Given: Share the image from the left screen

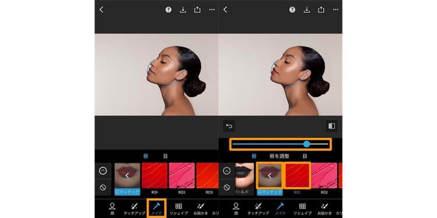Looking at the screenshot, I should click(198, 10).
